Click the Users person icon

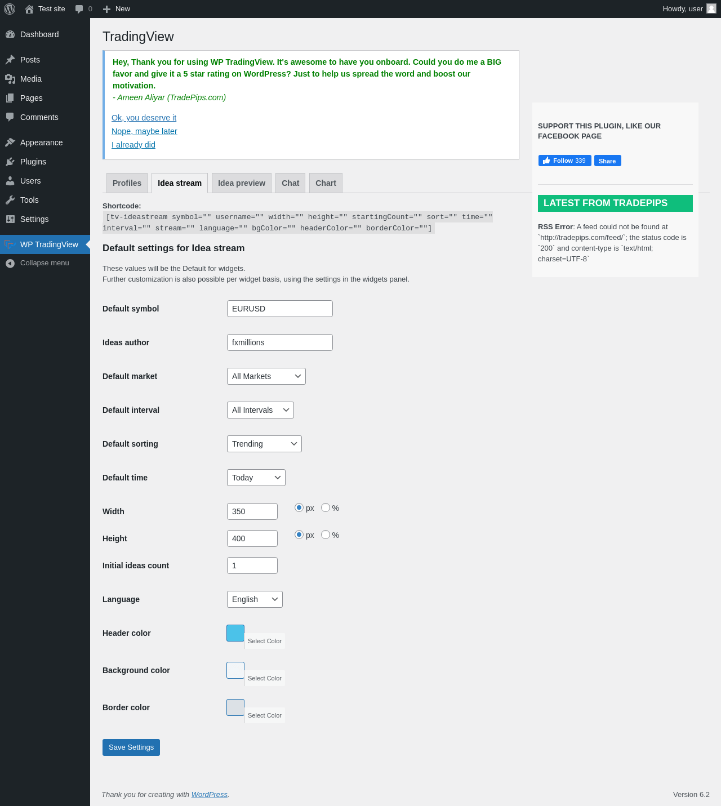click(x=10, y=181)
